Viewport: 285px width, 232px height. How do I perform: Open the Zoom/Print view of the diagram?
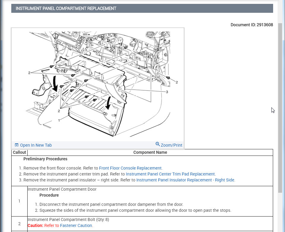click(171, 145)
